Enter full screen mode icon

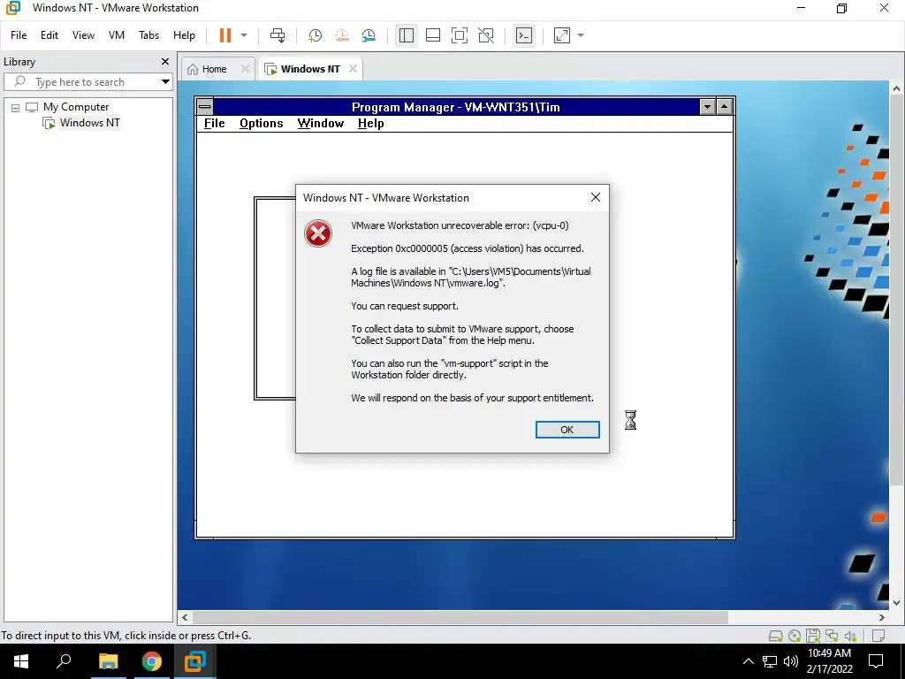pyautogui.click(x=460, y=35)
